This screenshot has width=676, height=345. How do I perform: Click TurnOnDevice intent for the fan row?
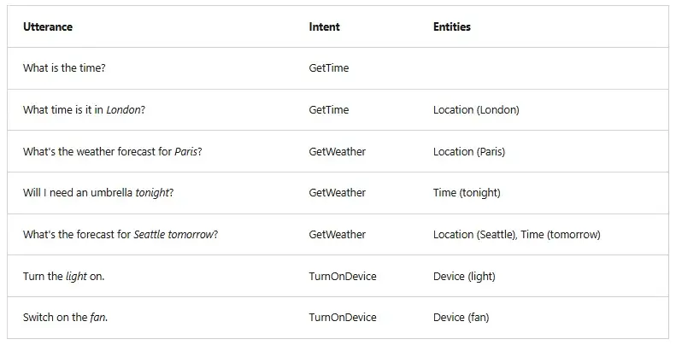click(x=343, y=318)
